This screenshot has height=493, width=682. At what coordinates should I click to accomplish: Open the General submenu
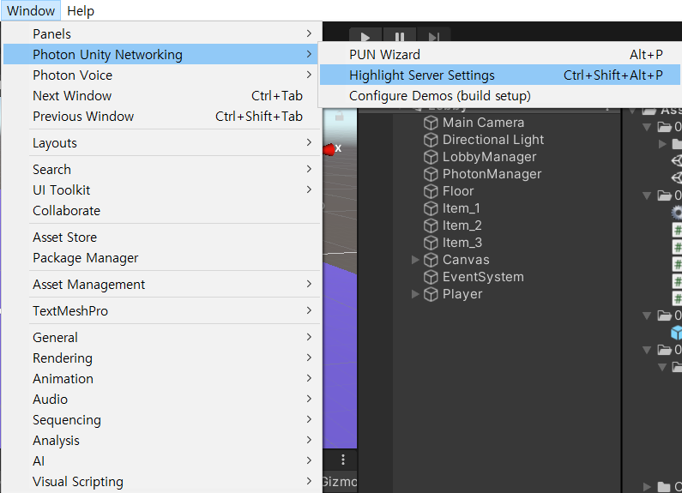162,337
